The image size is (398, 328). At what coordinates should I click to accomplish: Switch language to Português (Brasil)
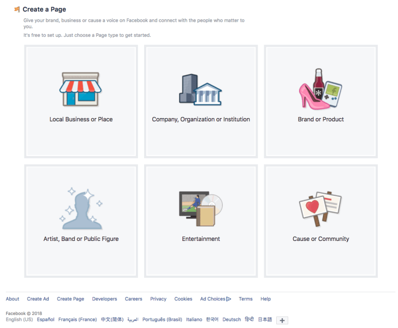pos(162,319)
